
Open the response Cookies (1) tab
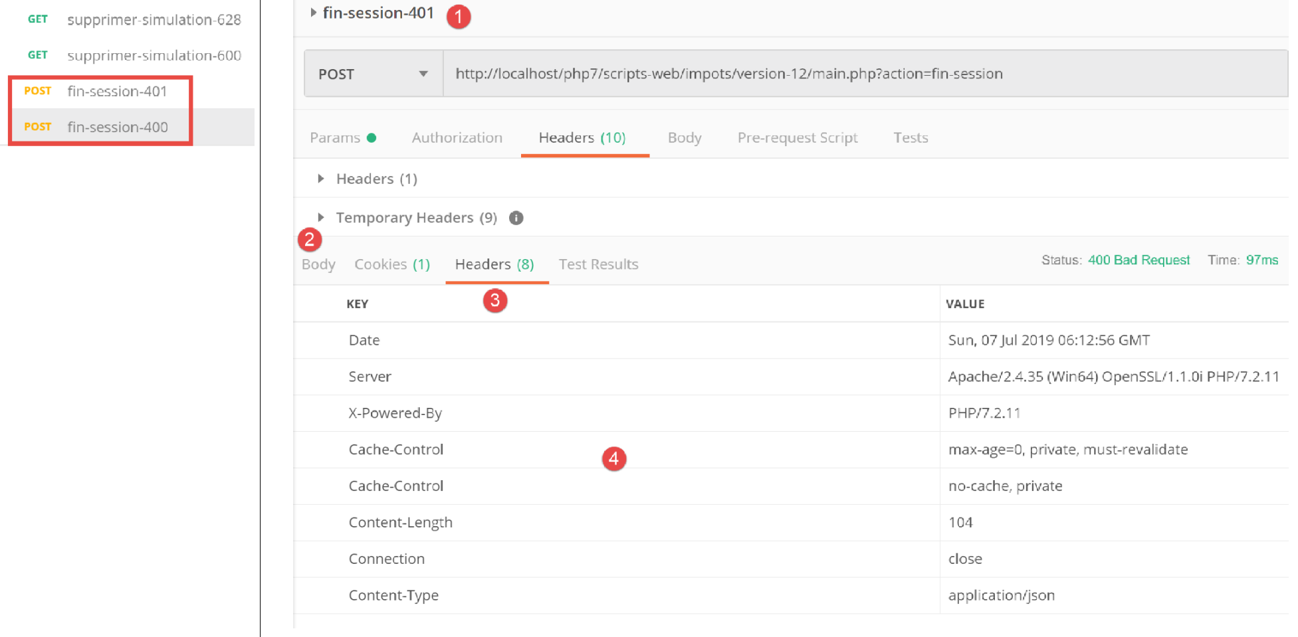[x=391, y=264]
